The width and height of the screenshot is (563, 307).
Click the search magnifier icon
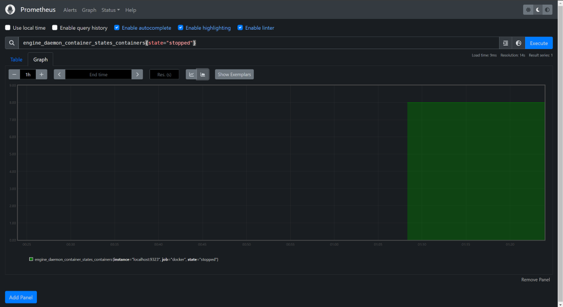point(12,43)
